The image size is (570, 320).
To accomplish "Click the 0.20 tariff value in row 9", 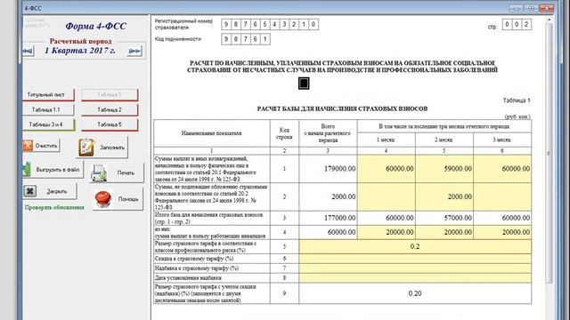I will (415, 293).
